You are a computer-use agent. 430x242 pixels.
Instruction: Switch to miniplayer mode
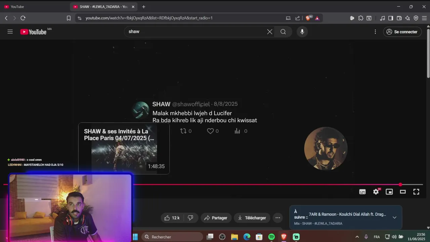(x=389, y=192)
